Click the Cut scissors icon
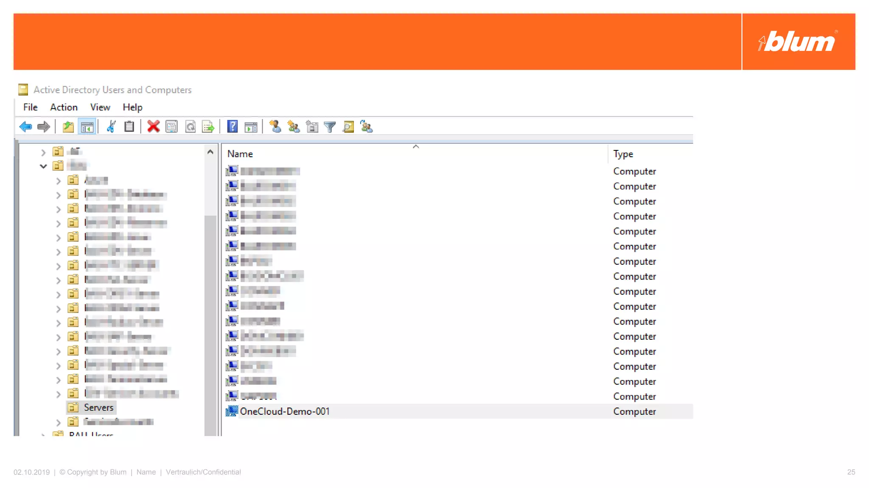 111,127
